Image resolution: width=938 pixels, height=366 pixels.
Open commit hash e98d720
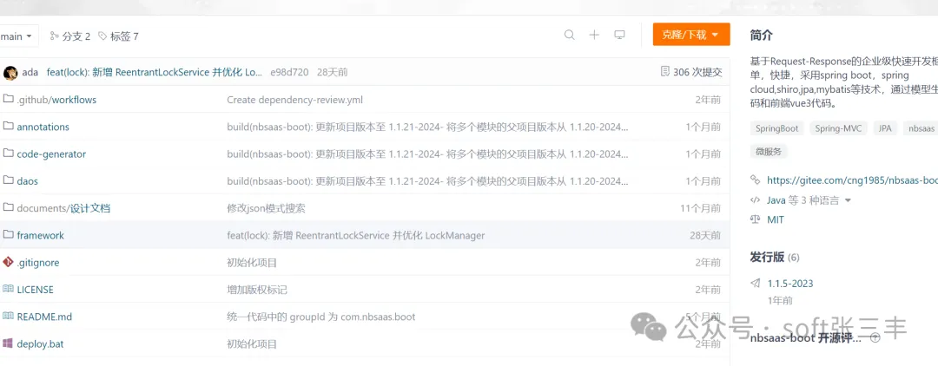point(289,72)
